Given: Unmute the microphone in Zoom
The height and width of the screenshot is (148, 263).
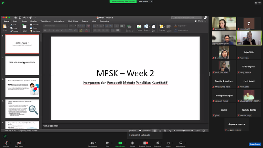Looking at the screenshot, I should tap(6, 144).
